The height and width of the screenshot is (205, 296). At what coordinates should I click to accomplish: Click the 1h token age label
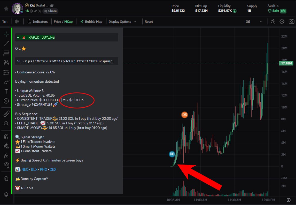(27, 11)
